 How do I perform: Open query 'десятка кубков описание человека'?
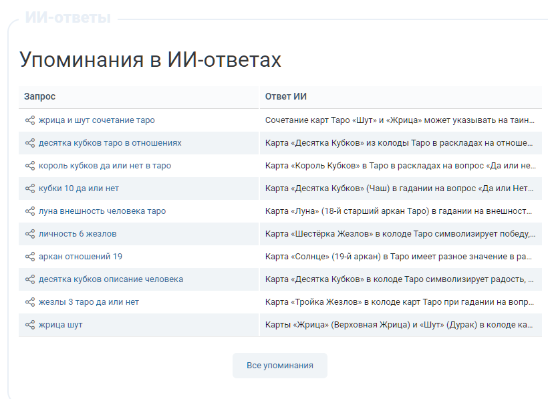point(110,279)
